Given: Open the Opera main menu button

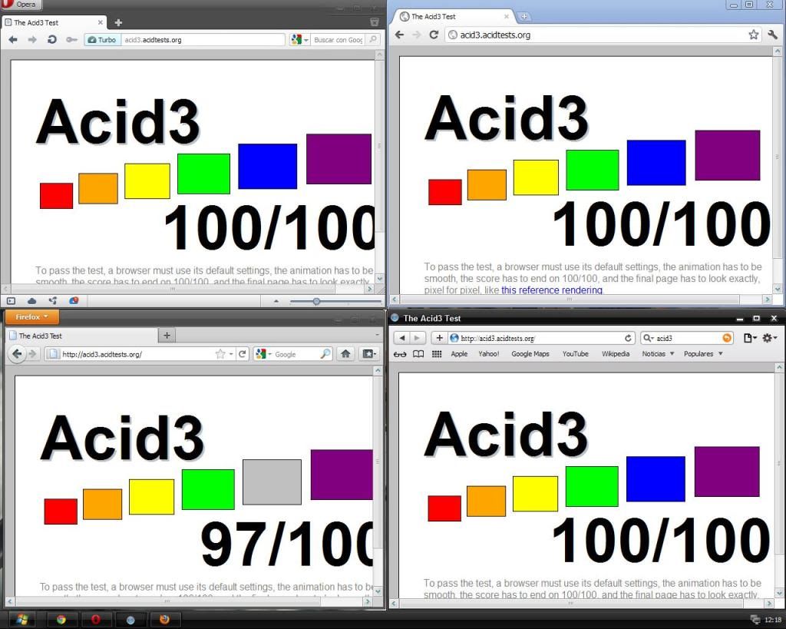Looking at the screenshot, I should [x=21, y=5].
